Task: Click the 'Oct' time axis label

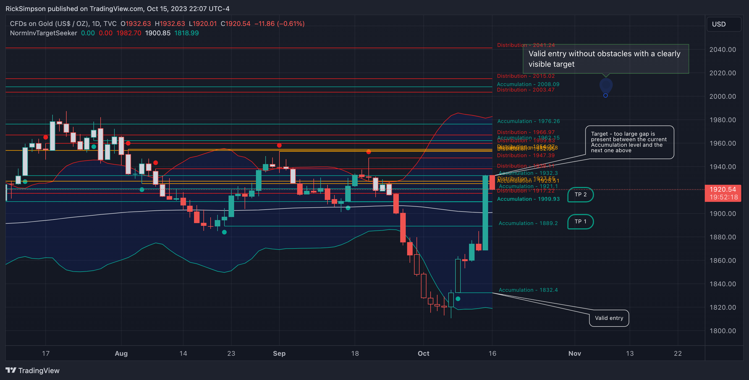Action: [423, 353]
